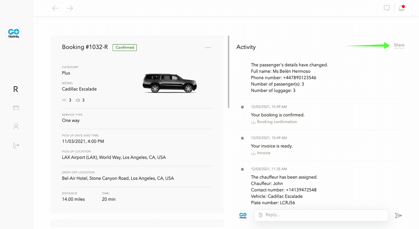
Task: Open the notifications bell icon
Action: (x=401, y=8)
